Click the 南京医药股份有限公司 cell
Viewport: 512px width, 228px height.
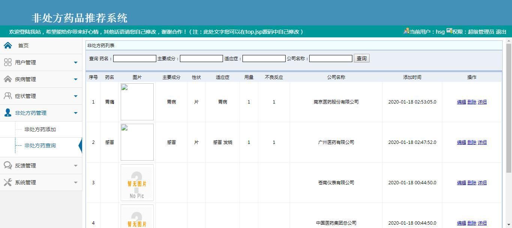click(336, 102)
